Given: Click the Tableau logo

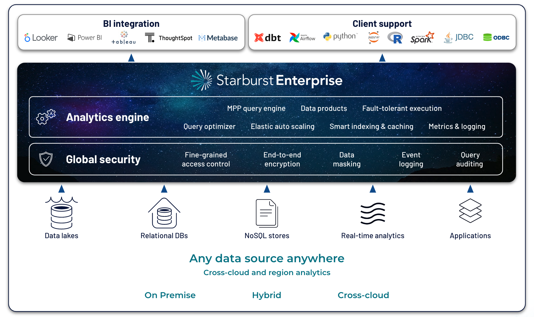Looking at the screenshot, I should (x=124, y=38).
